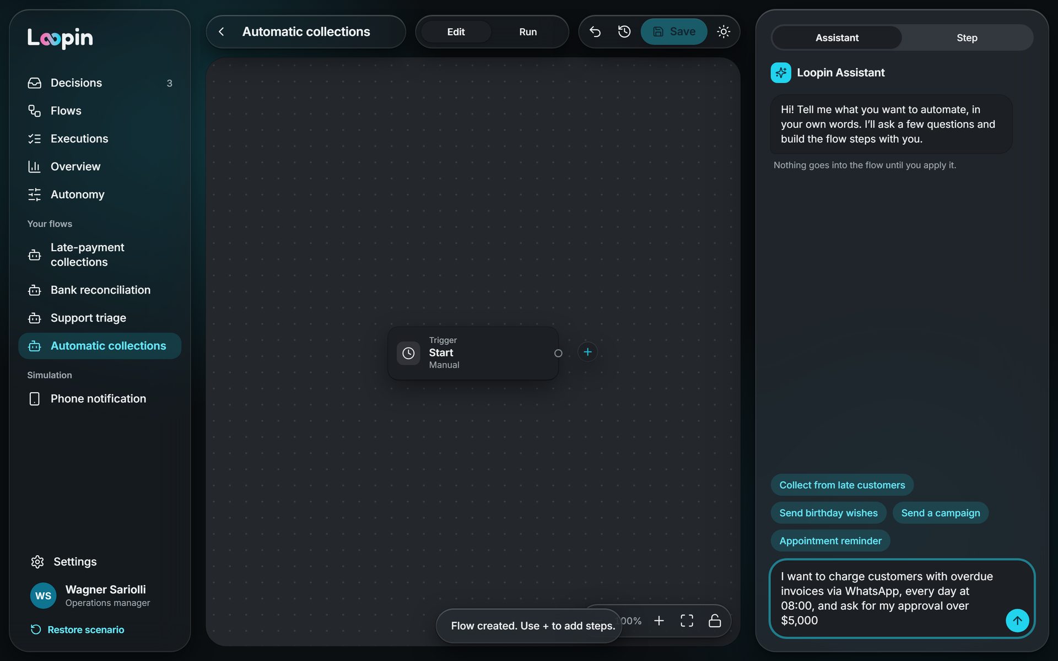Pick the Collect from late customers suggestion

(x=842, y=485)
